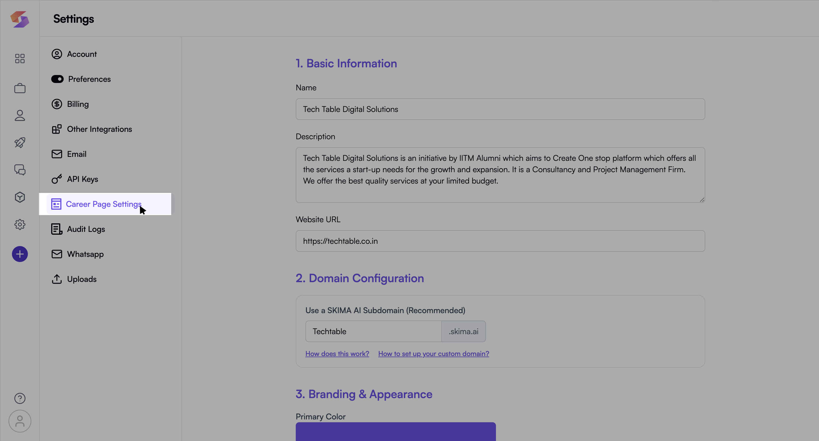819x441 pixels.
Task: Click the Billing dollar icon
Action: click(57, 104)
